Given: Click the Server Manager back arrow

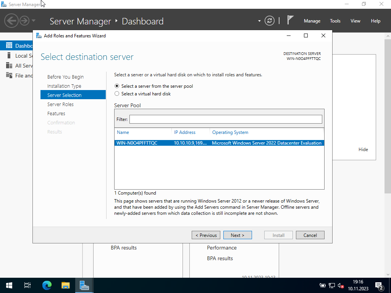Looking at the screenshot, I should [11, 21].
